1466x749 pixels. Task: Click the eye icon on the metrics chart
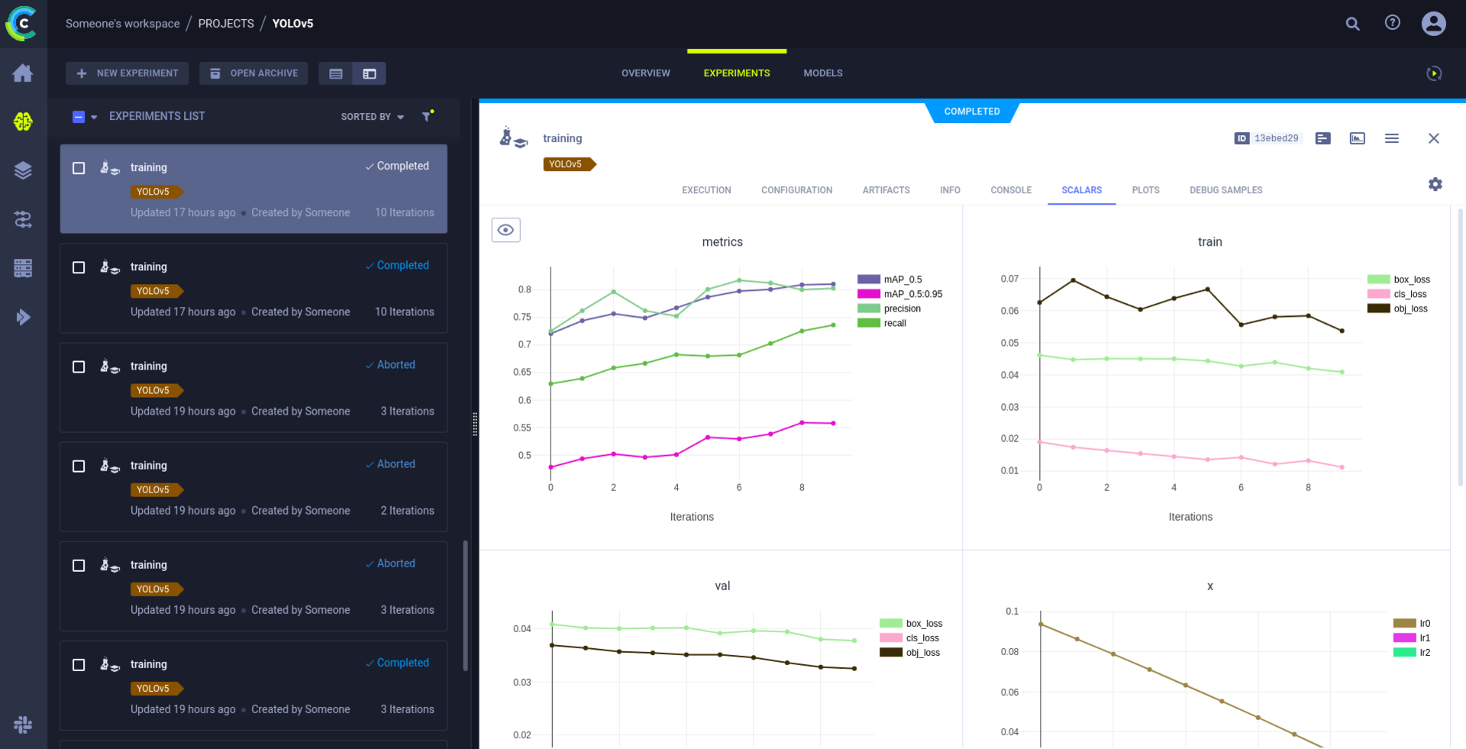click(x=505, y=229)
